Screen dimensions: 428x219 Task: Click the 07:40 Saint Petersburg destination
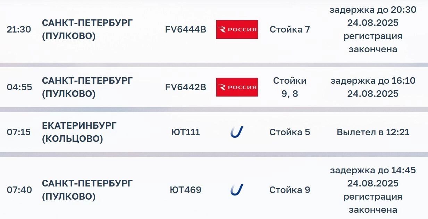(x=87, y=190)
